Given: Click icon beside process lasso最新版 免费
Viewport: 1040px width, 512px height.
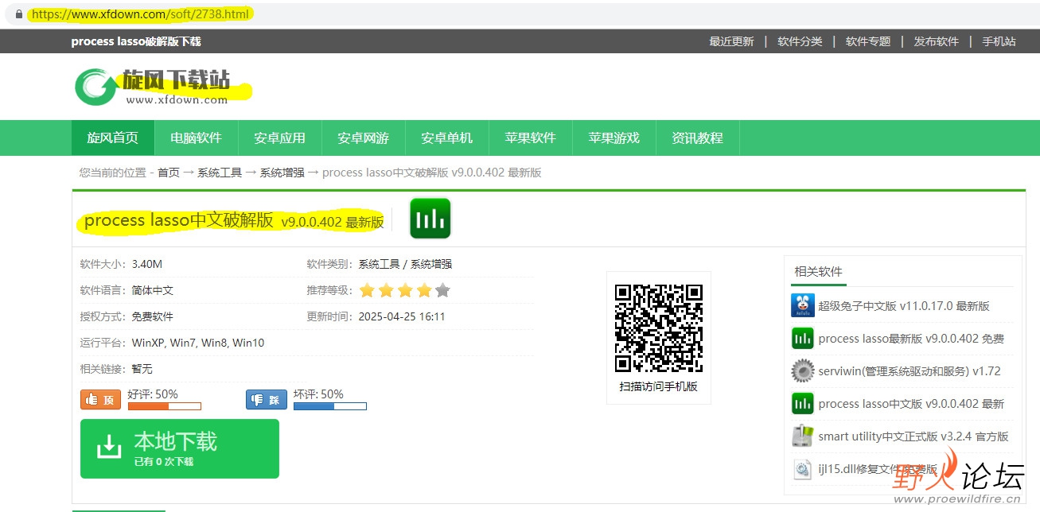Looking at the screenshot, I should (803, 339).
